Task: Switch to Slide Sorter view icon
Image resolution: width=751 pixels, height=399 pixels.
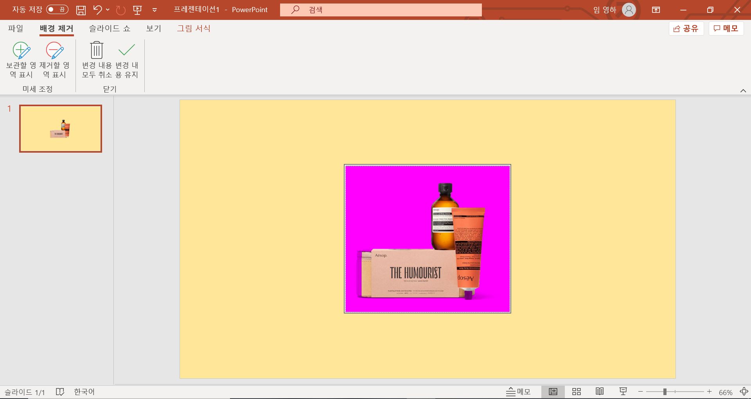Action: (x=577, y=392)
